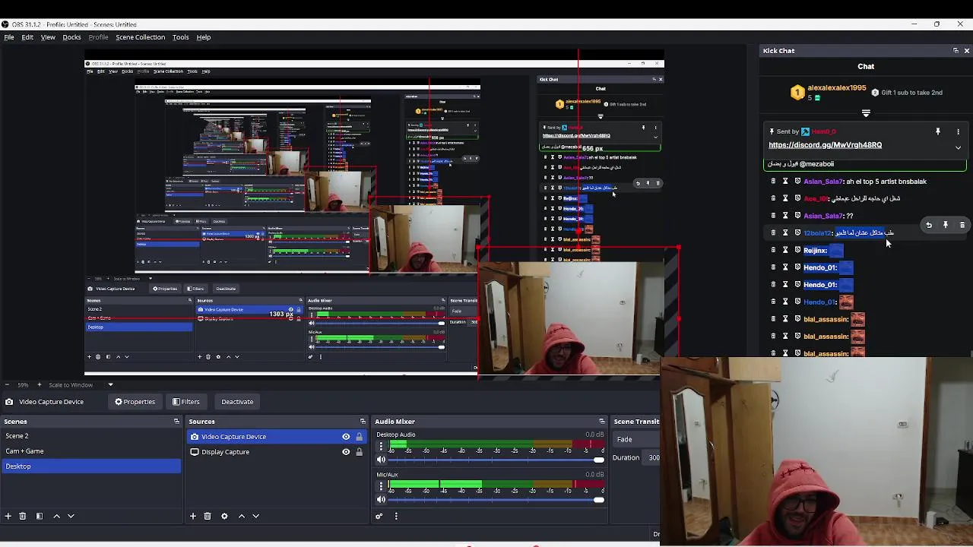Viewport: 973px width, 547px height.
Task: Move the selected source down
Action: [256, 516]
